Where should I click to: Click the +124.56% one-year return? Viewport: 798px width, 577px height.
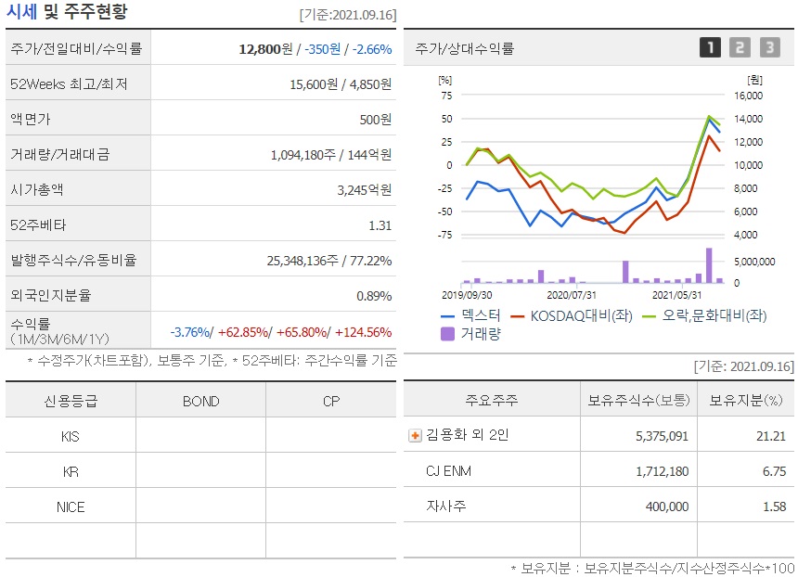pyautogui.click(x=364, y=332)
